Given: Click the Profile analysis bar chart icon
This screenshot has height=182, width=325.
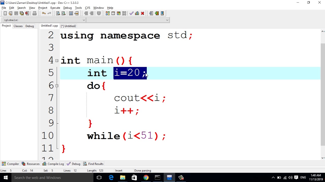Looking at the screenshot, I should point(137,13).
